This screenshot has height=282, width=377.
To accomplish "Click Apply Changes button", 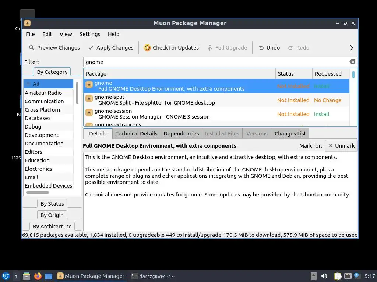I will click(x=110, y=48).
